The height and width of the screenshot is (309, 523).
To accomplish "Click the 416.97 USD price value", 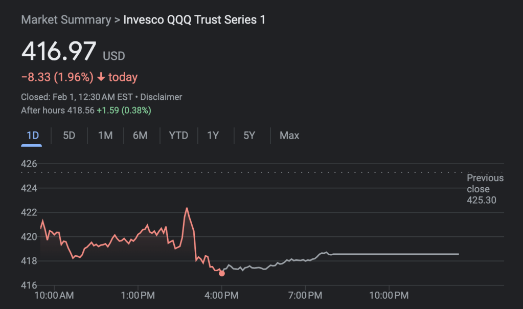I will 59,52.
